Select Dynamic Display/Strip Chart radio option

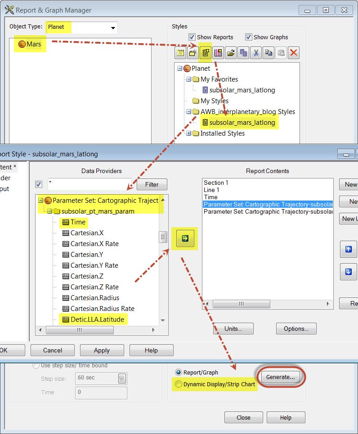coord(179,384)
